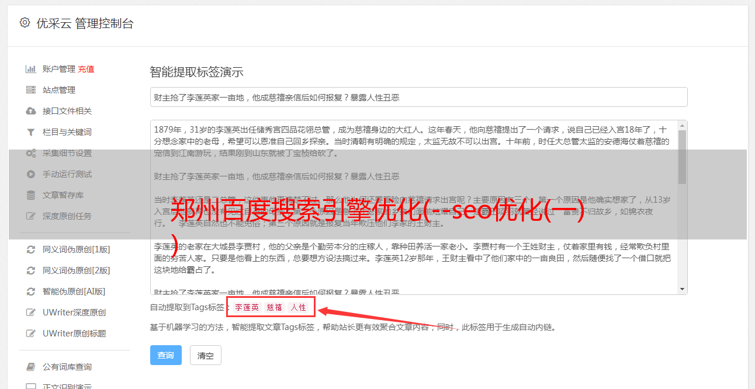The height and width of the screenshot is (389, 755).
Task: Click the red 充值 link
Action: [86, 69]
